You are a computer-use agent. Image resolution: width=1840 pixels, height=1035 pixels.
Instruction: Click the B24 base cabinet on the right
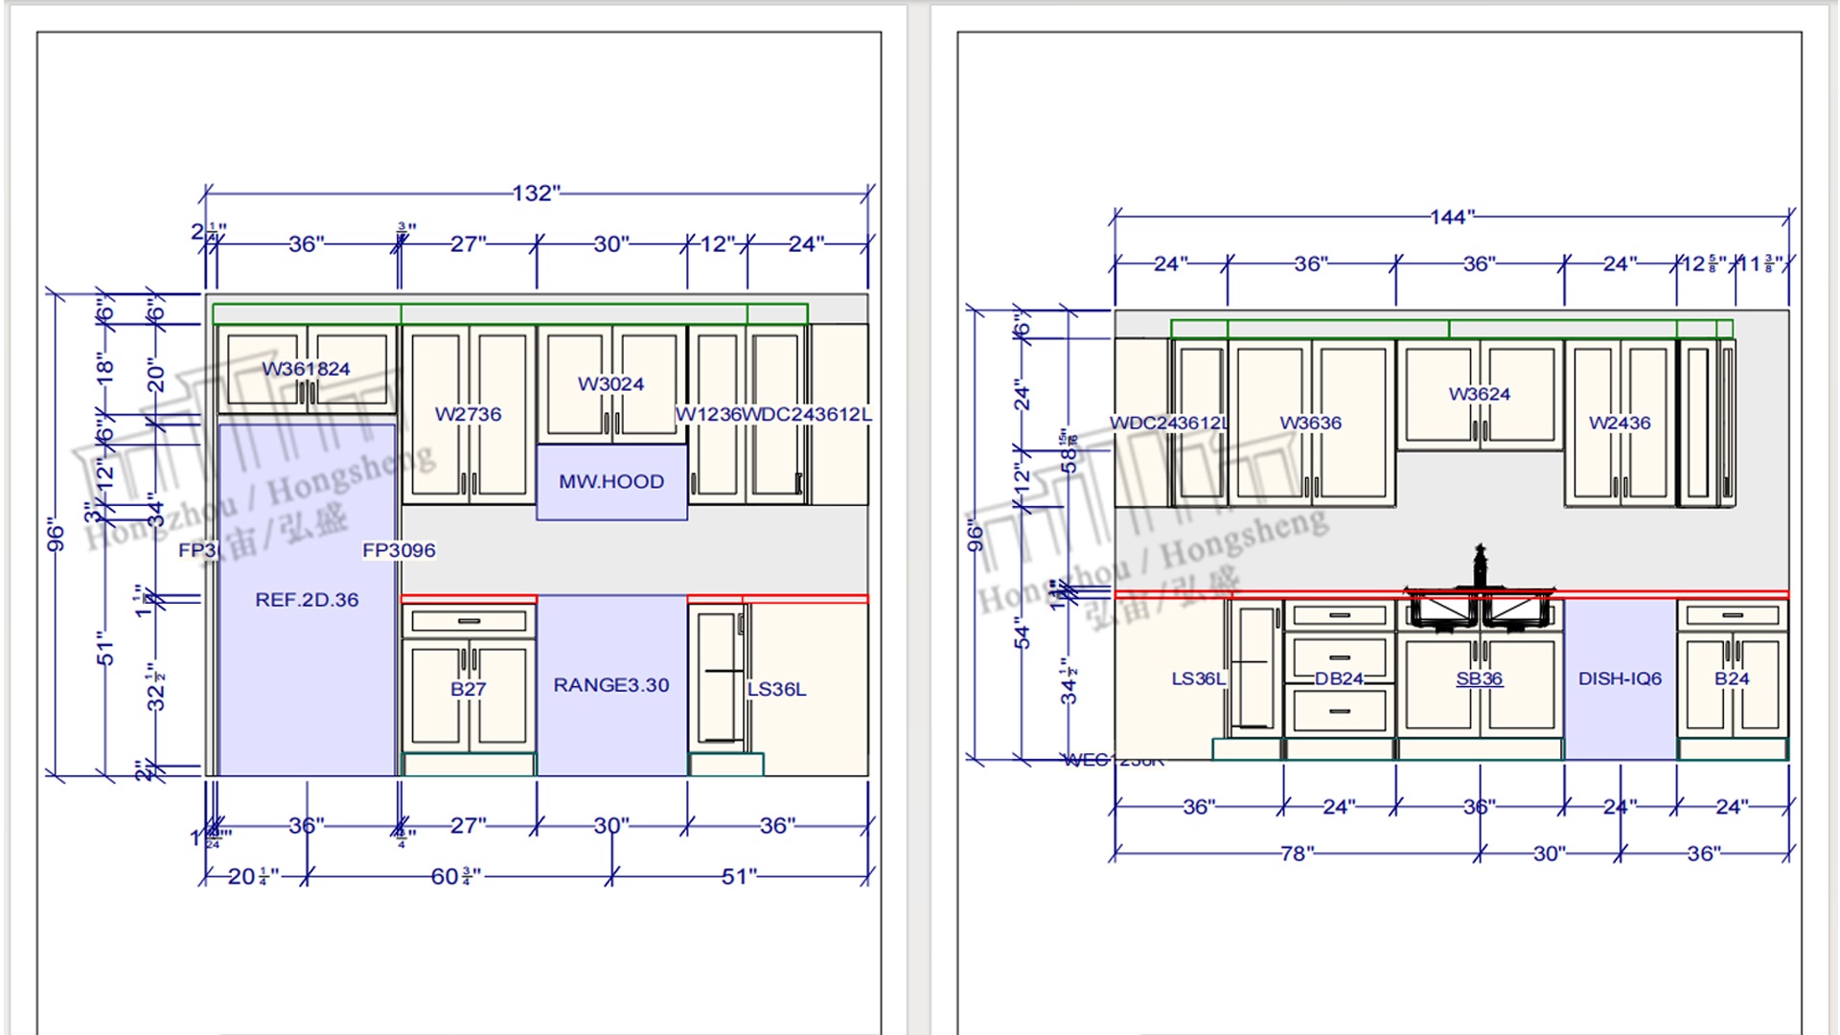(x=1732, y=678)
